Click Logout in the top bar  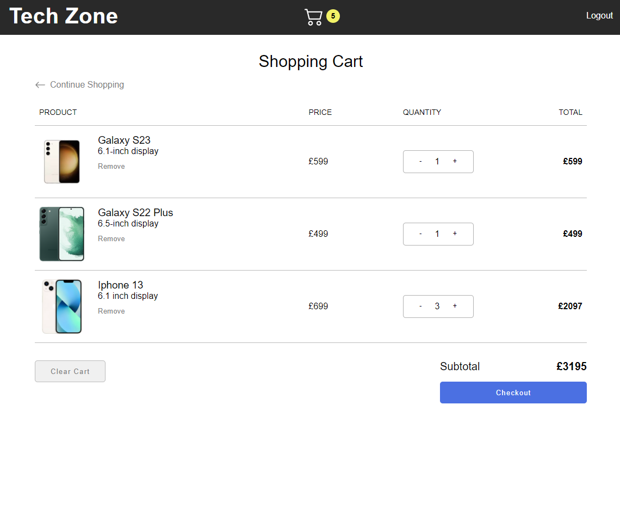(x=599, y=15)
